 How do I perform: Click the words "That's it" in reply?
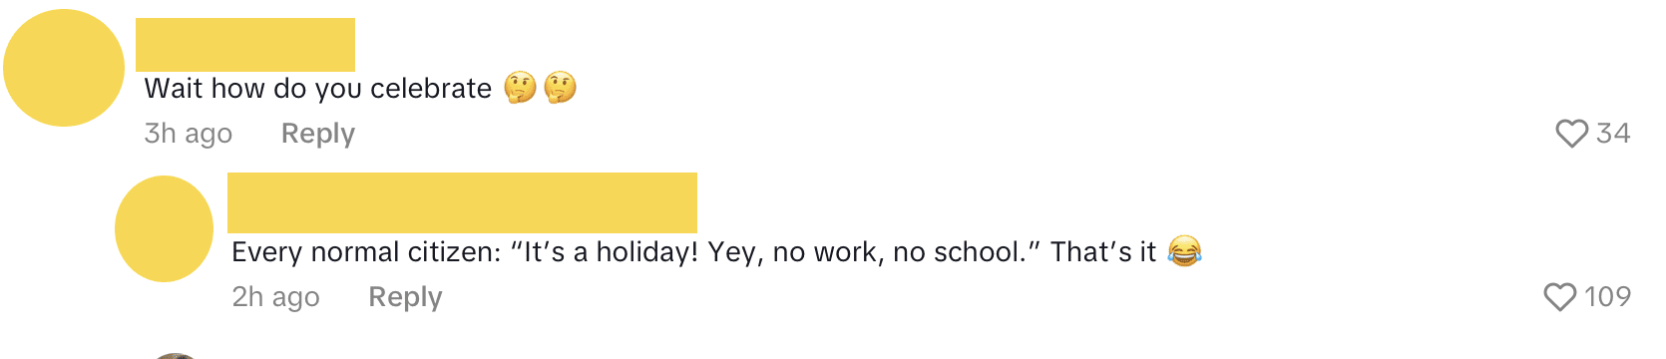click(x=1103, y=252)
